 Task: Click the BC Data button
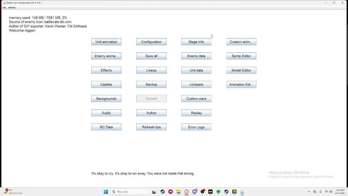tap(106, 127)
